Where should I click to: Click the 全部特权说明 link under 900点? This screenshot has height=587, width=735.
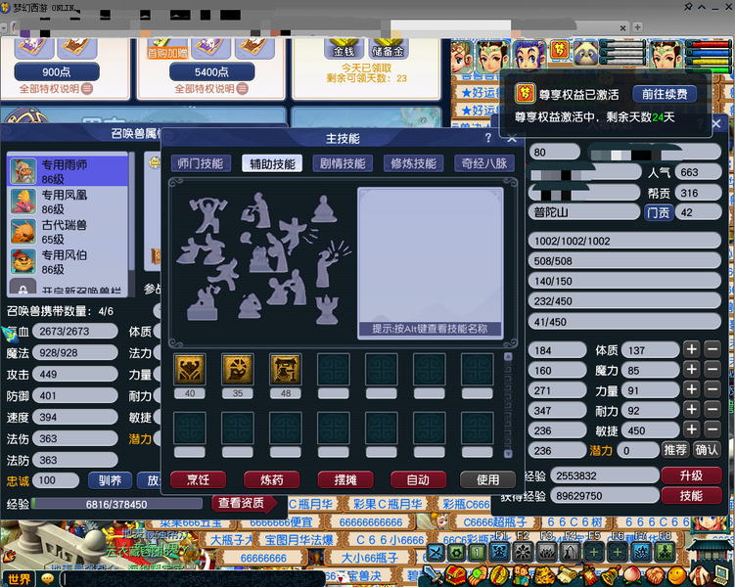pos(56,89)
